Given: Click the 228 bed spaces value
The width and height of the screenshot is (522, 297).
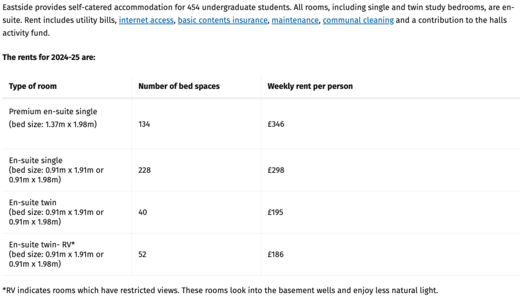Looking at the screenshot, I should pos(145,170).
